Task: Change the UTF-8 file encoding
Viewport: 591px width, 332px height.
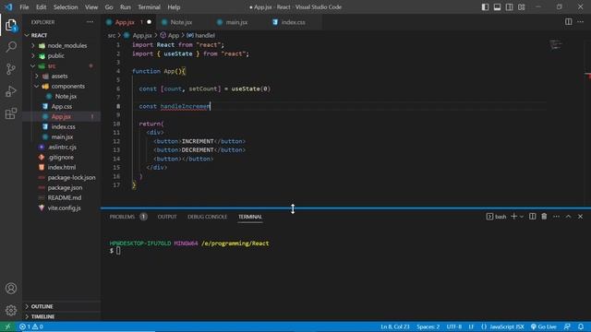Action: [x=454, y=326]
